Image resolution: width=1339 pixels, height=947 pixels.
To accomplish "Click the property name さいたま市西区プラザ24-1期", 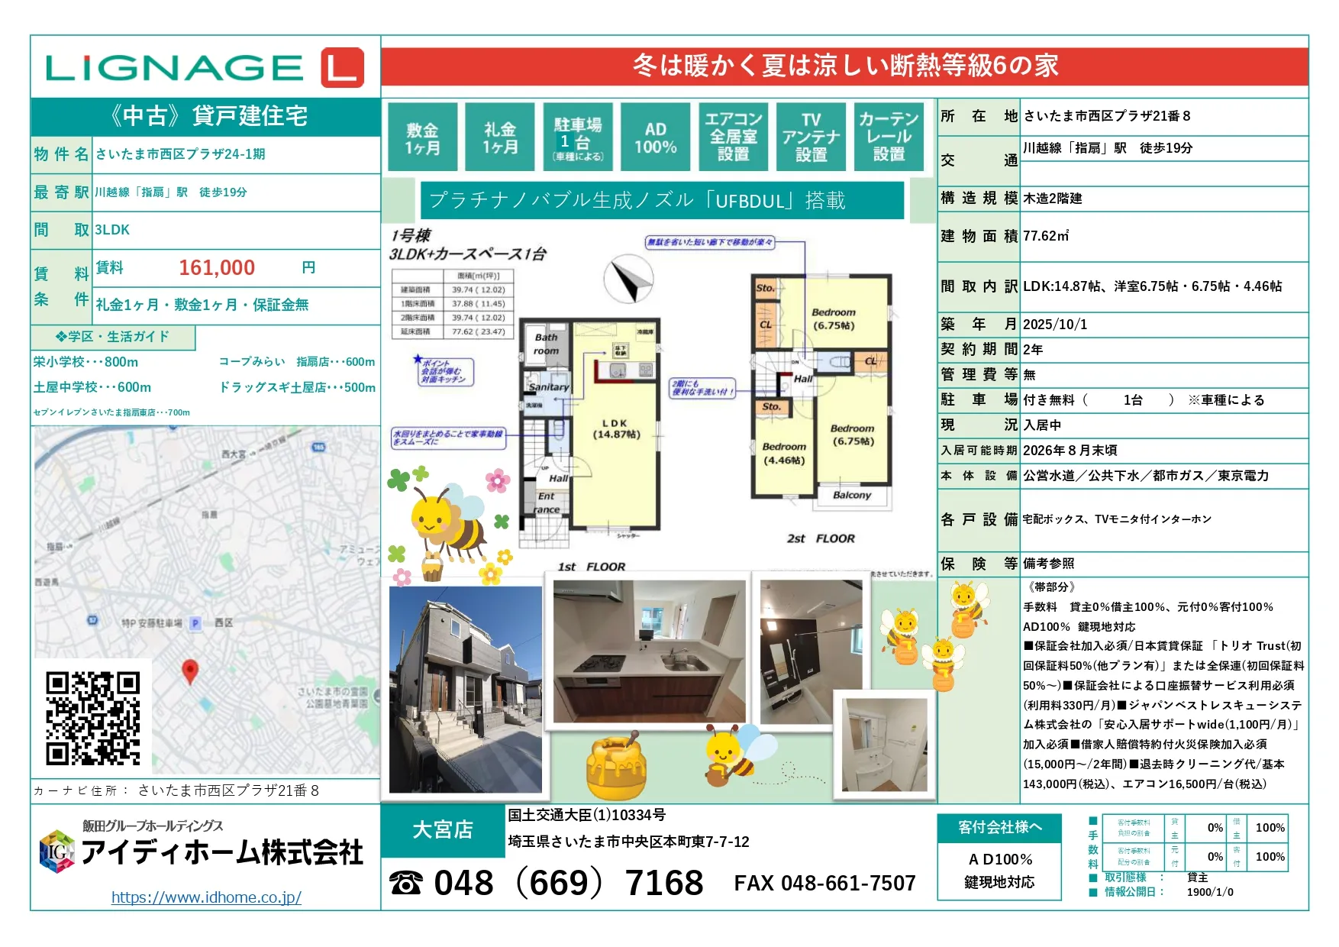I will click(x=181, y=154).
